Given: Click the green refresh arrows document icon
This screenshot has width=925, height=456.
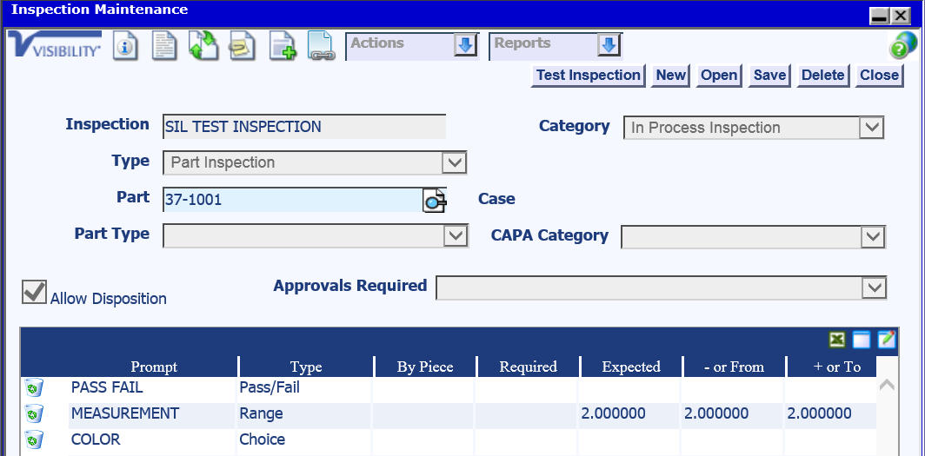Looking at the screenshot, I should (203, 45).
